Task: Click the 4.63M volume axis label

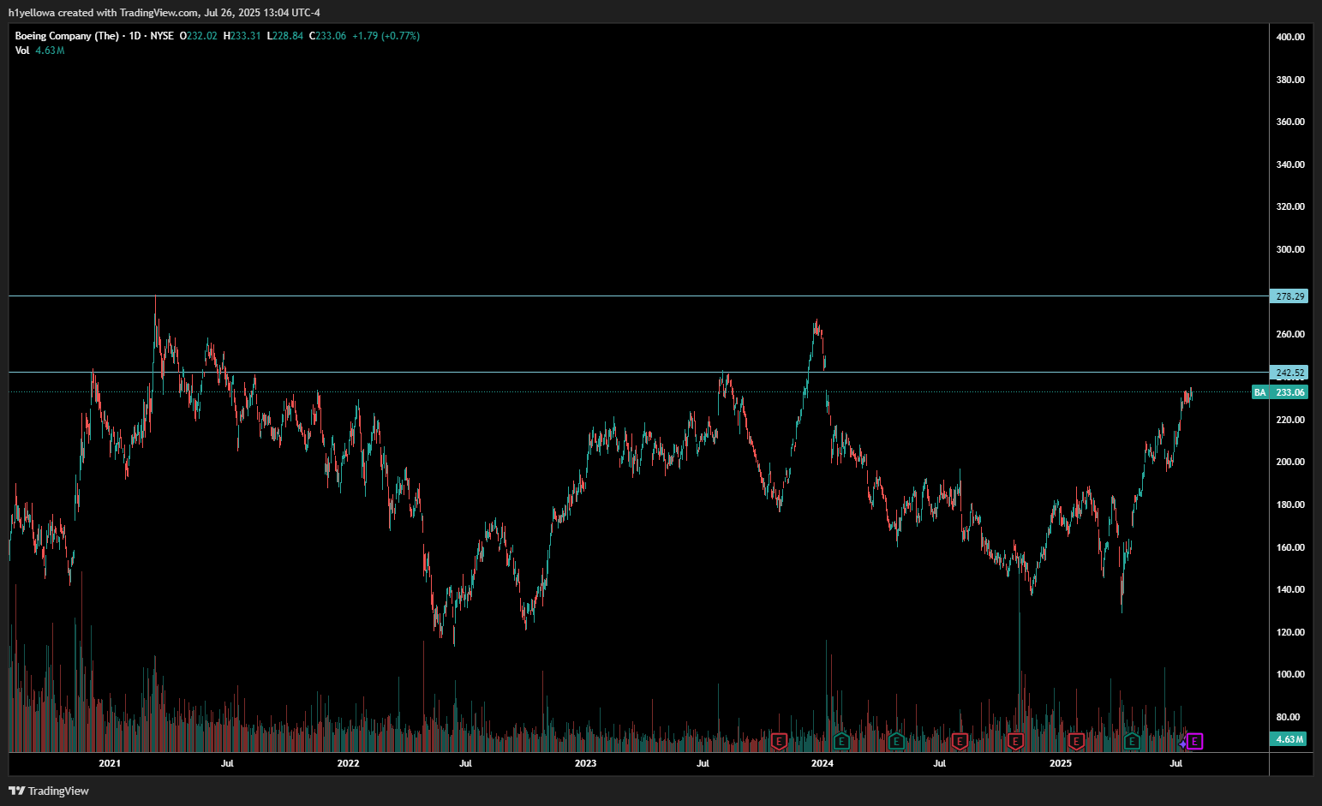Action: (x=1289, y=738)
